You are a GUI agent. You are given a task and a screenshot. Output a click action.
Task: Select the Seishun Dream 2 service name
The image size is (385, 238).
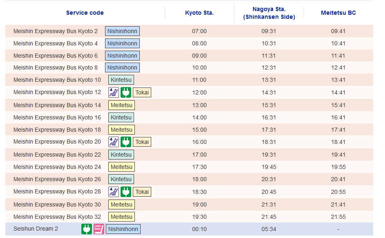tap(36, 229)
